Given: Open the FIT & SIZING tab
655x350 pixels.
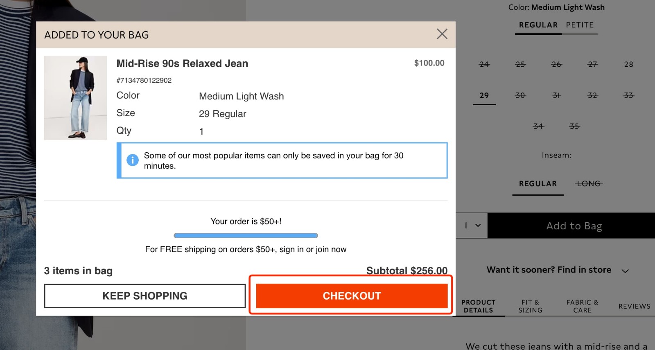Looking at the screenshot, I should coord(530,306).
